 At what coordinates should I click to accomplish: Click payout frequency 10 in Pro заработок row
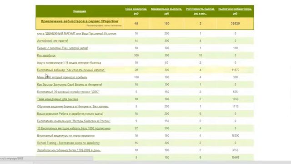coord(200,56)
